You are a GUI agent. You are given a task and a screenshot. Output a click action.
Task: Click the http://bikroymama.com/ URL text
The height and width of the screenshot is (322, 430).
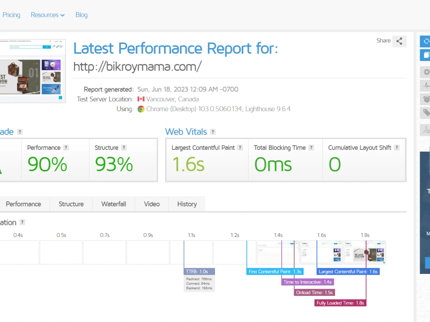138,67
